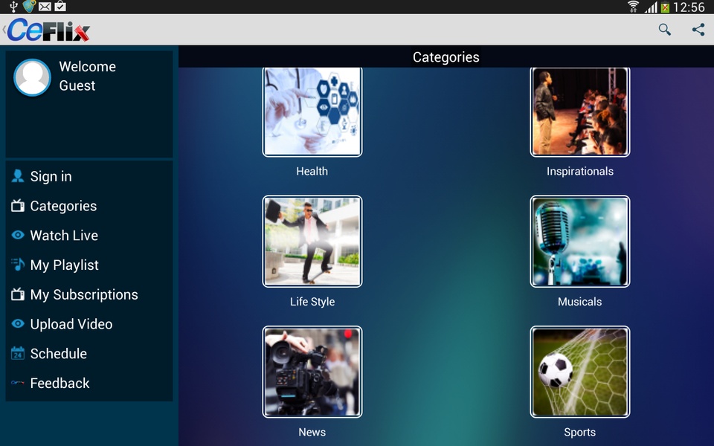
Task: Open the Health category thumbnail
Action: click(x=312, y=112)
